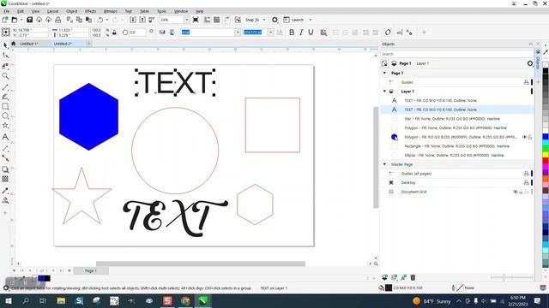
Task: Switch to the Untitled-1 document tab
Action: [x=28, y=44]
